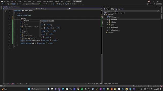Click the Solution Explorer home/switch views icon
The height and width of the screenshot is (91, 163).
105,9
